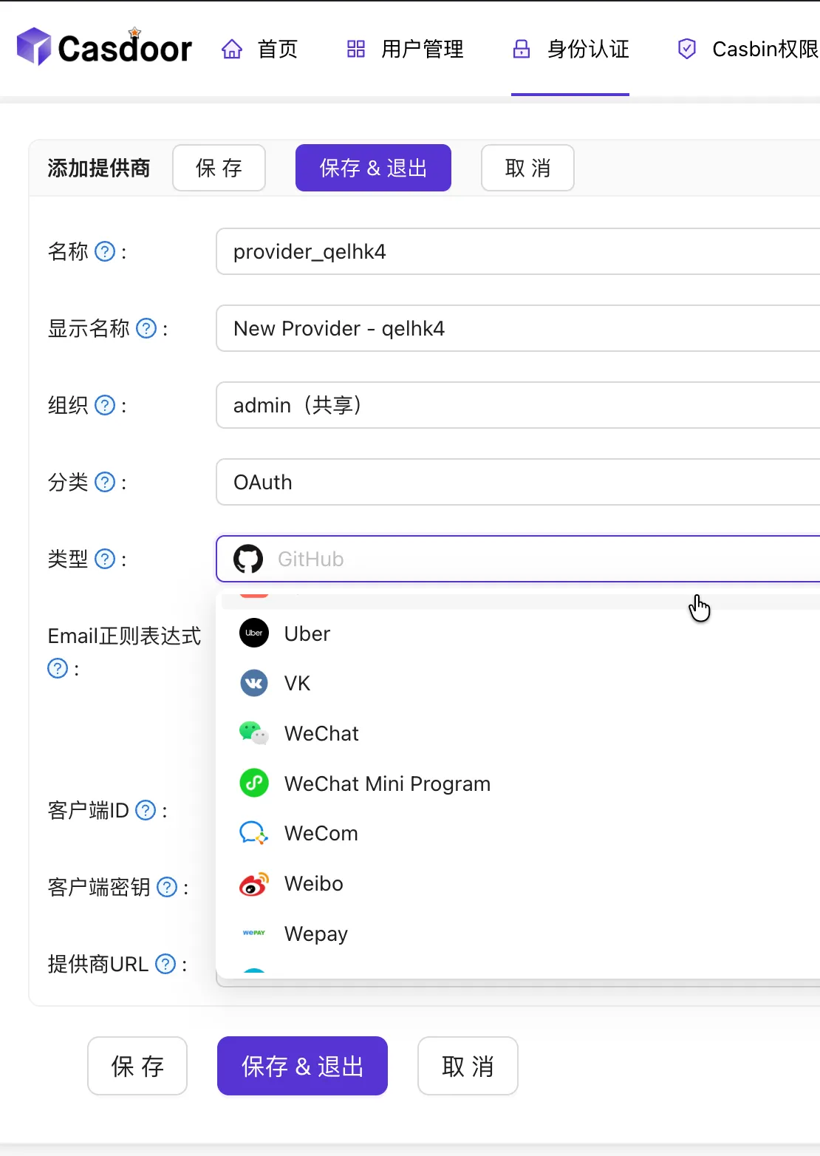Image resolution: width=820 pixels, height=1156 pixels.
Task: Click the help icon beside 组织 label
Action: pos(106,406)
